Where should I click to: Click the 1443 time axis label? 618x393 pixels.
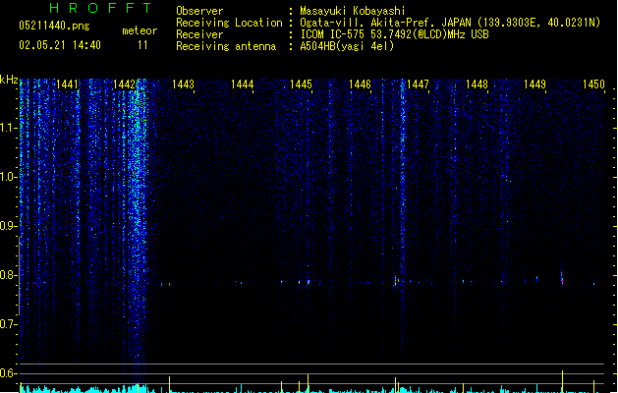(x=184, y=84)
